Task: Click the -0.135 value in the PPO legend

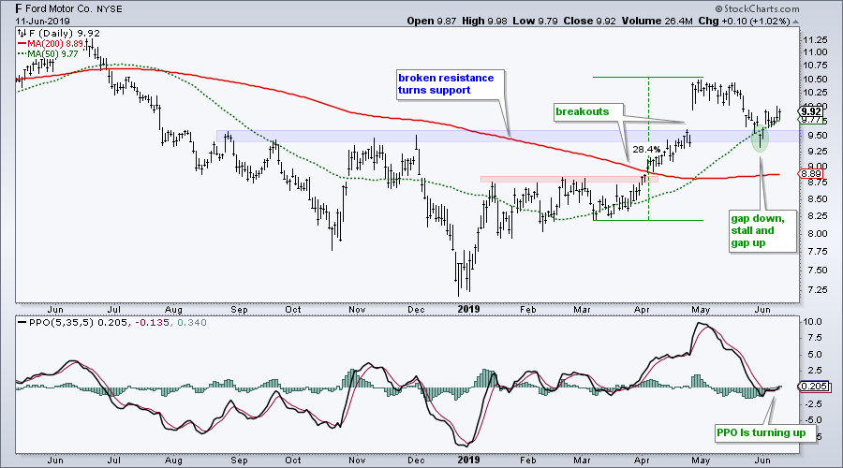Action: point(154,322)
